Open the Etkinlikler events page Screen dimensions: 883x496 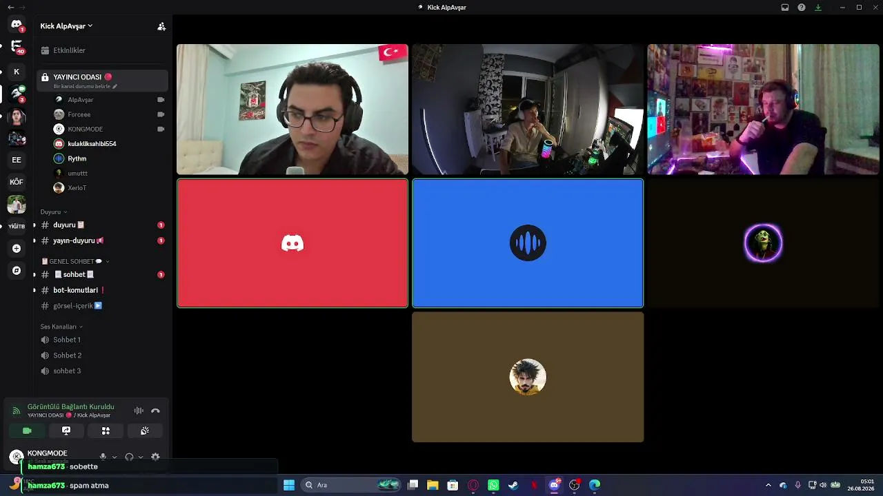102,50
